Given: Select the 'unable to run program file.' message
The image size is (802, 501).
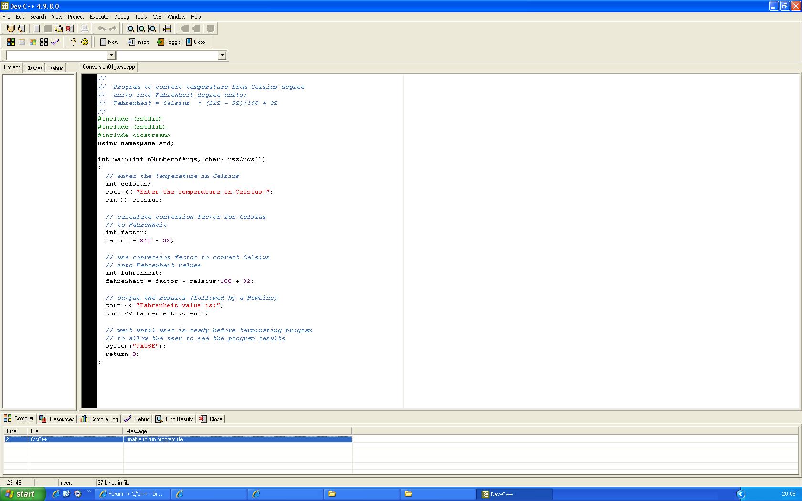Looking at the screenshot, I should click(x=178, y=439).
